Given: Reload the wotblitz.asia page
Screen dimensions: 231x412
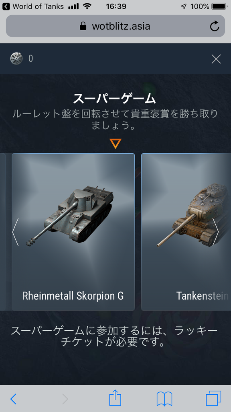Looking at the screenshot, I should pyautogui.click(x=215, y=26).
